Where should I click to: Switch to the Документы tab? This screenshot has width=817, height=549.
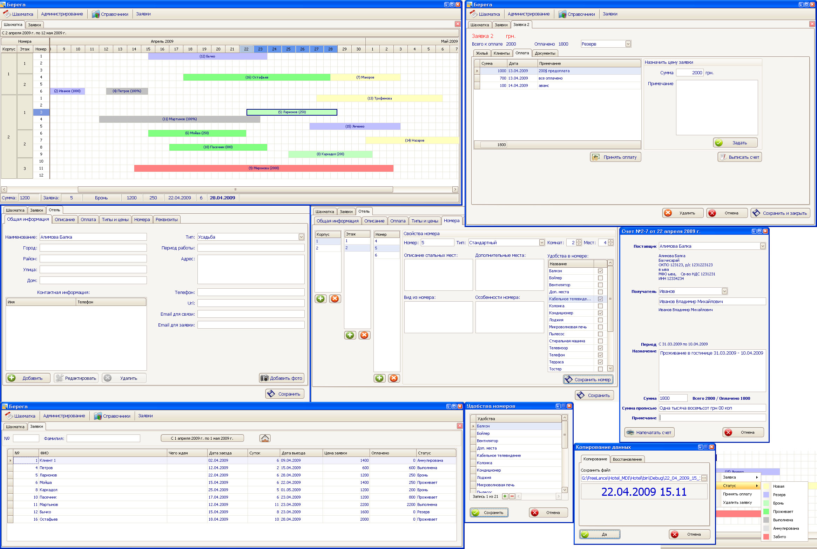(x=545, y=53)
